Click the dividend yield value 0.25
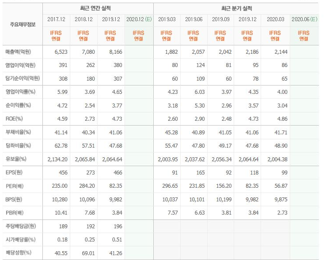 point(90,240)
